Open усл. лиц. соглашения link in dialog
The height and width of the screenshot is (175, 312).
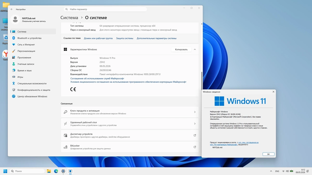point(248,142)
